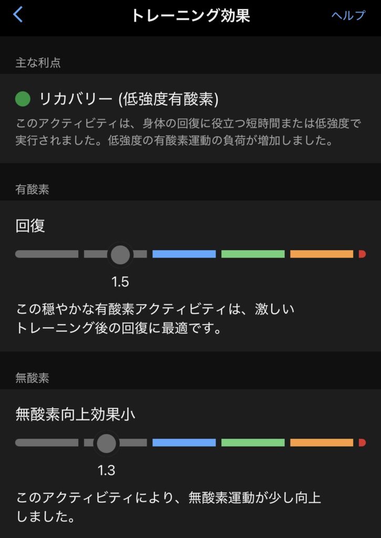Tap first gray segment of aerobic bar
Image resolution: width=381 pixels, height=538 pixels.
(x=47, y=254)
